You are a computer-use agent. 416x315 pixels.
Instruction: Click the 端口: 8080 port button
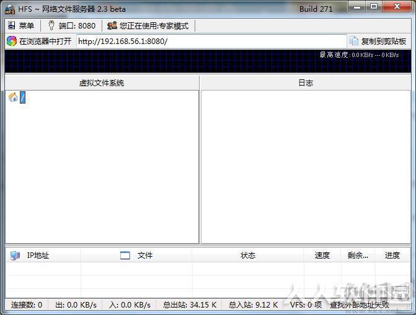[72, 26]
